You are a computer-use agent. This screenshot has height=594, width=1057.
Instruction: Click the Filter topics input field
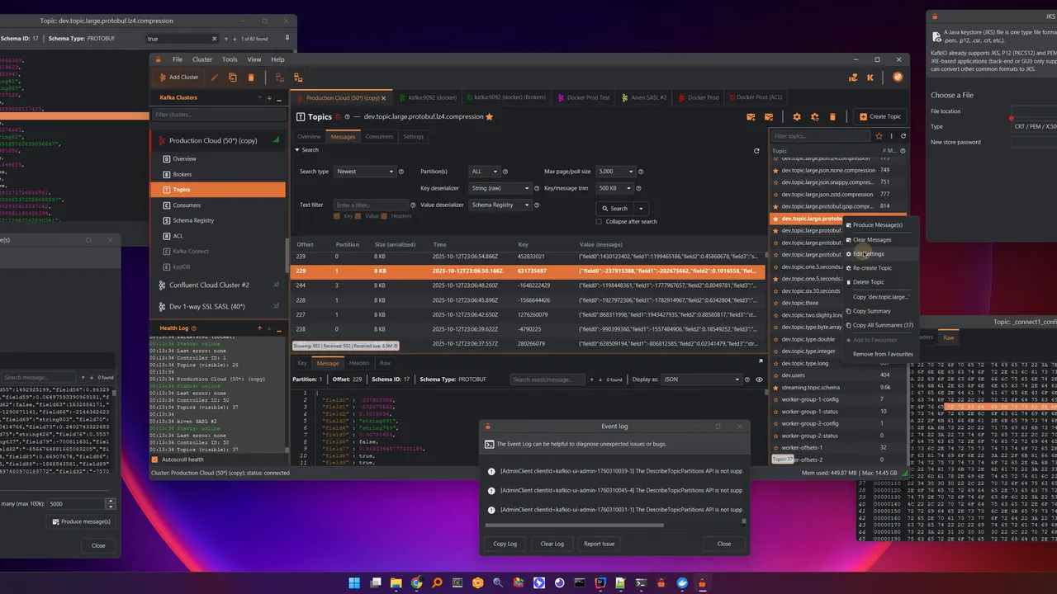coord(821,136)
